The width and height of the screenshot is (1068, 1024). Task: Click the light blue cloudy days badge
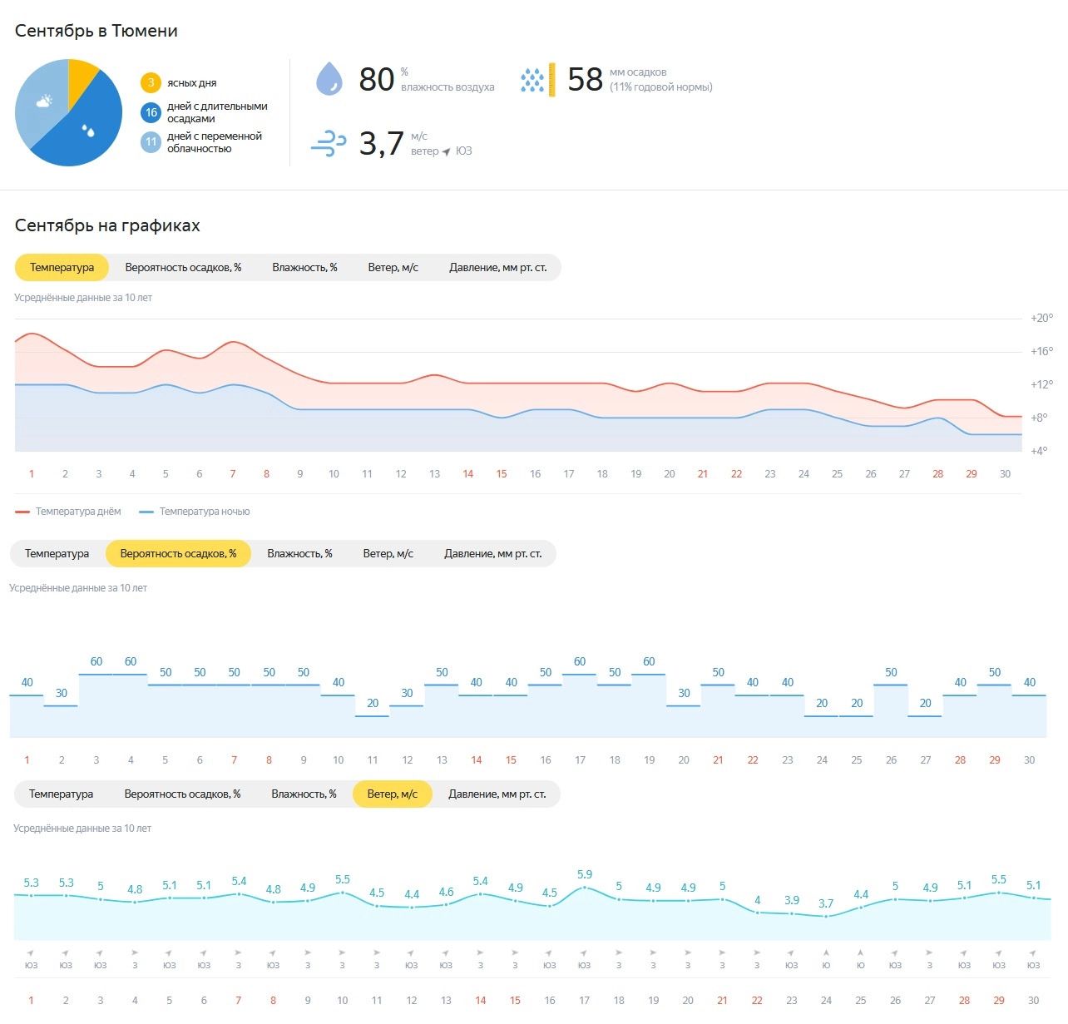point(151,142)
